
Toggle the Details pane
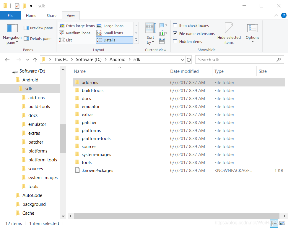click(x=38, y=39)
